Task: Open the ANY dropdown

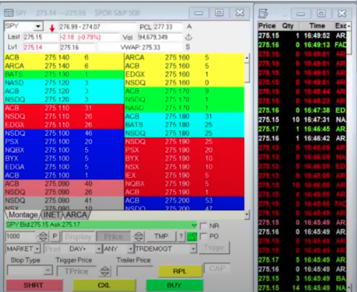Action: 130,249
